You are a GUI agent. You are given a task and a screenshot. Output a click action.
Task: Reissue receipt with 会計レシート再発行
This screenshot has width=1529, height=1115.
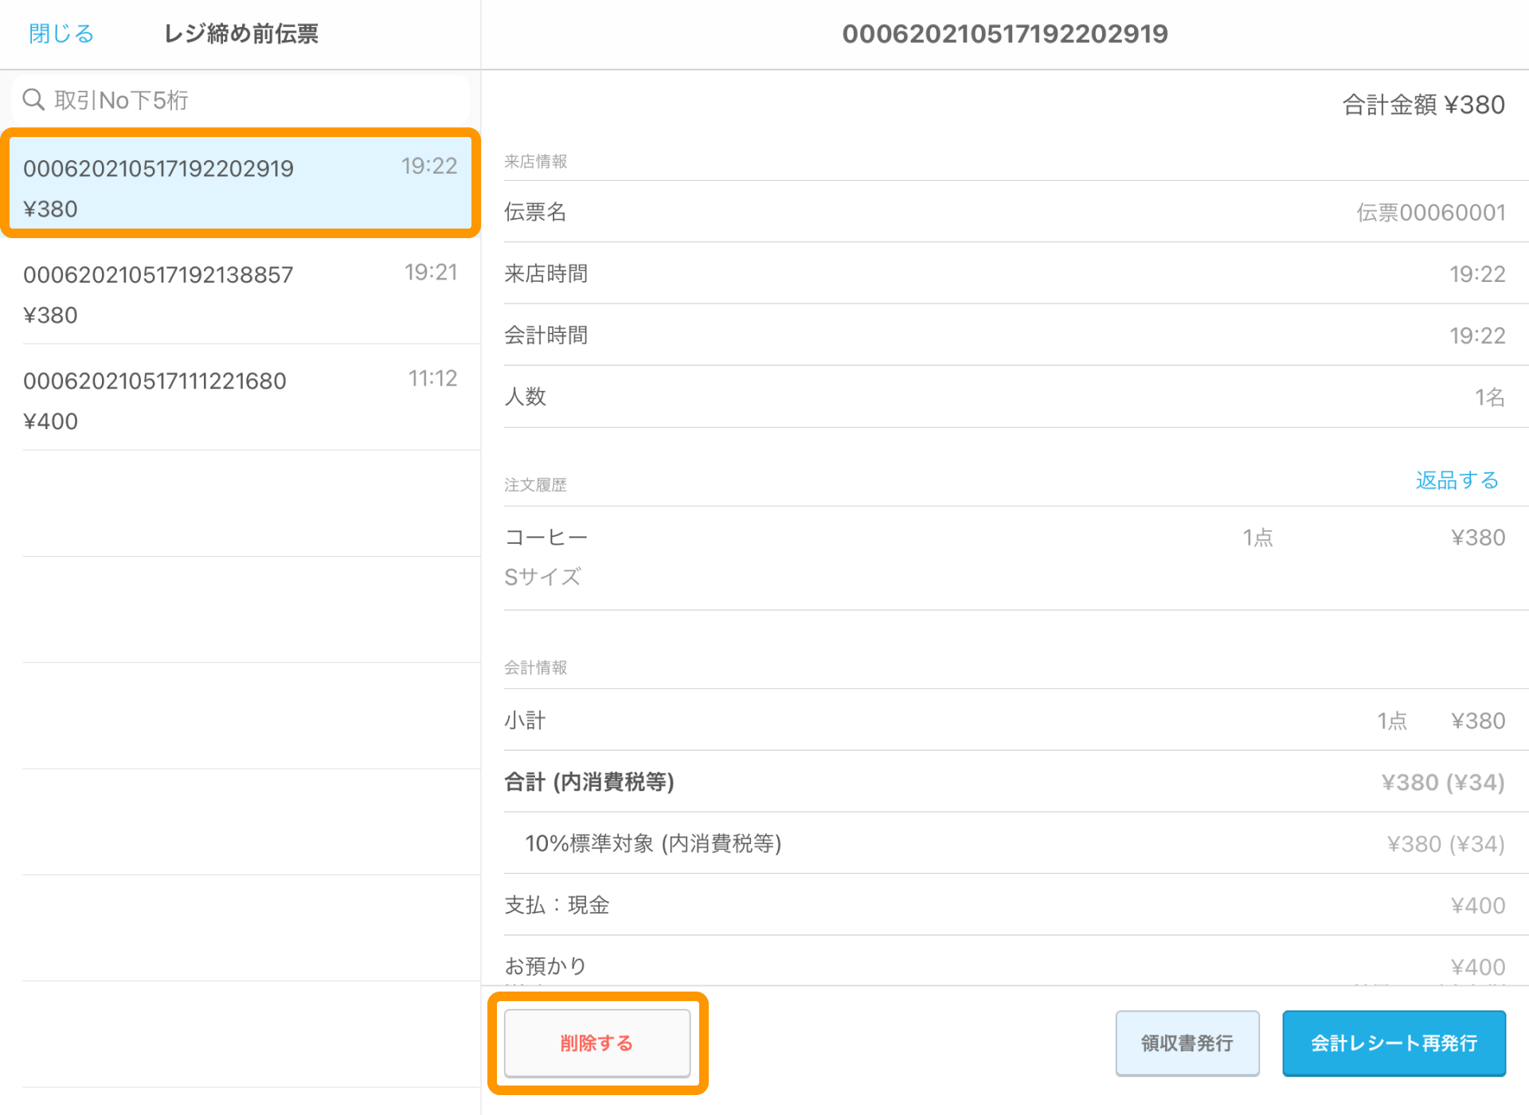pos(1394,1043)
